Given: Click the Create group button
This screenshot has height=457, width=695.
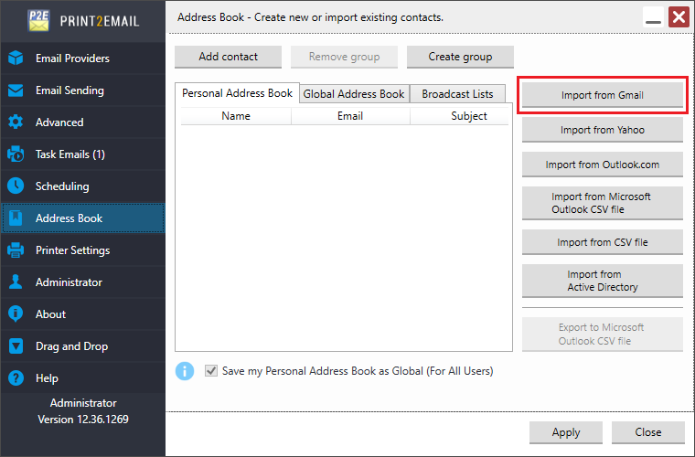Looking at the screenshot, I should (x=460, y=57).
